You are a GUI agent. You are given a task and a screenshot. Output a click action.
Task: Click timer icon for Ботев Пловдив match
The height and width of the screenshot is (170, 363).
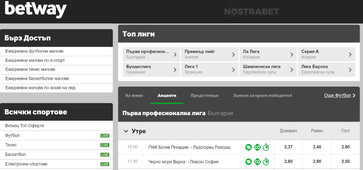[x=266, y=147]
